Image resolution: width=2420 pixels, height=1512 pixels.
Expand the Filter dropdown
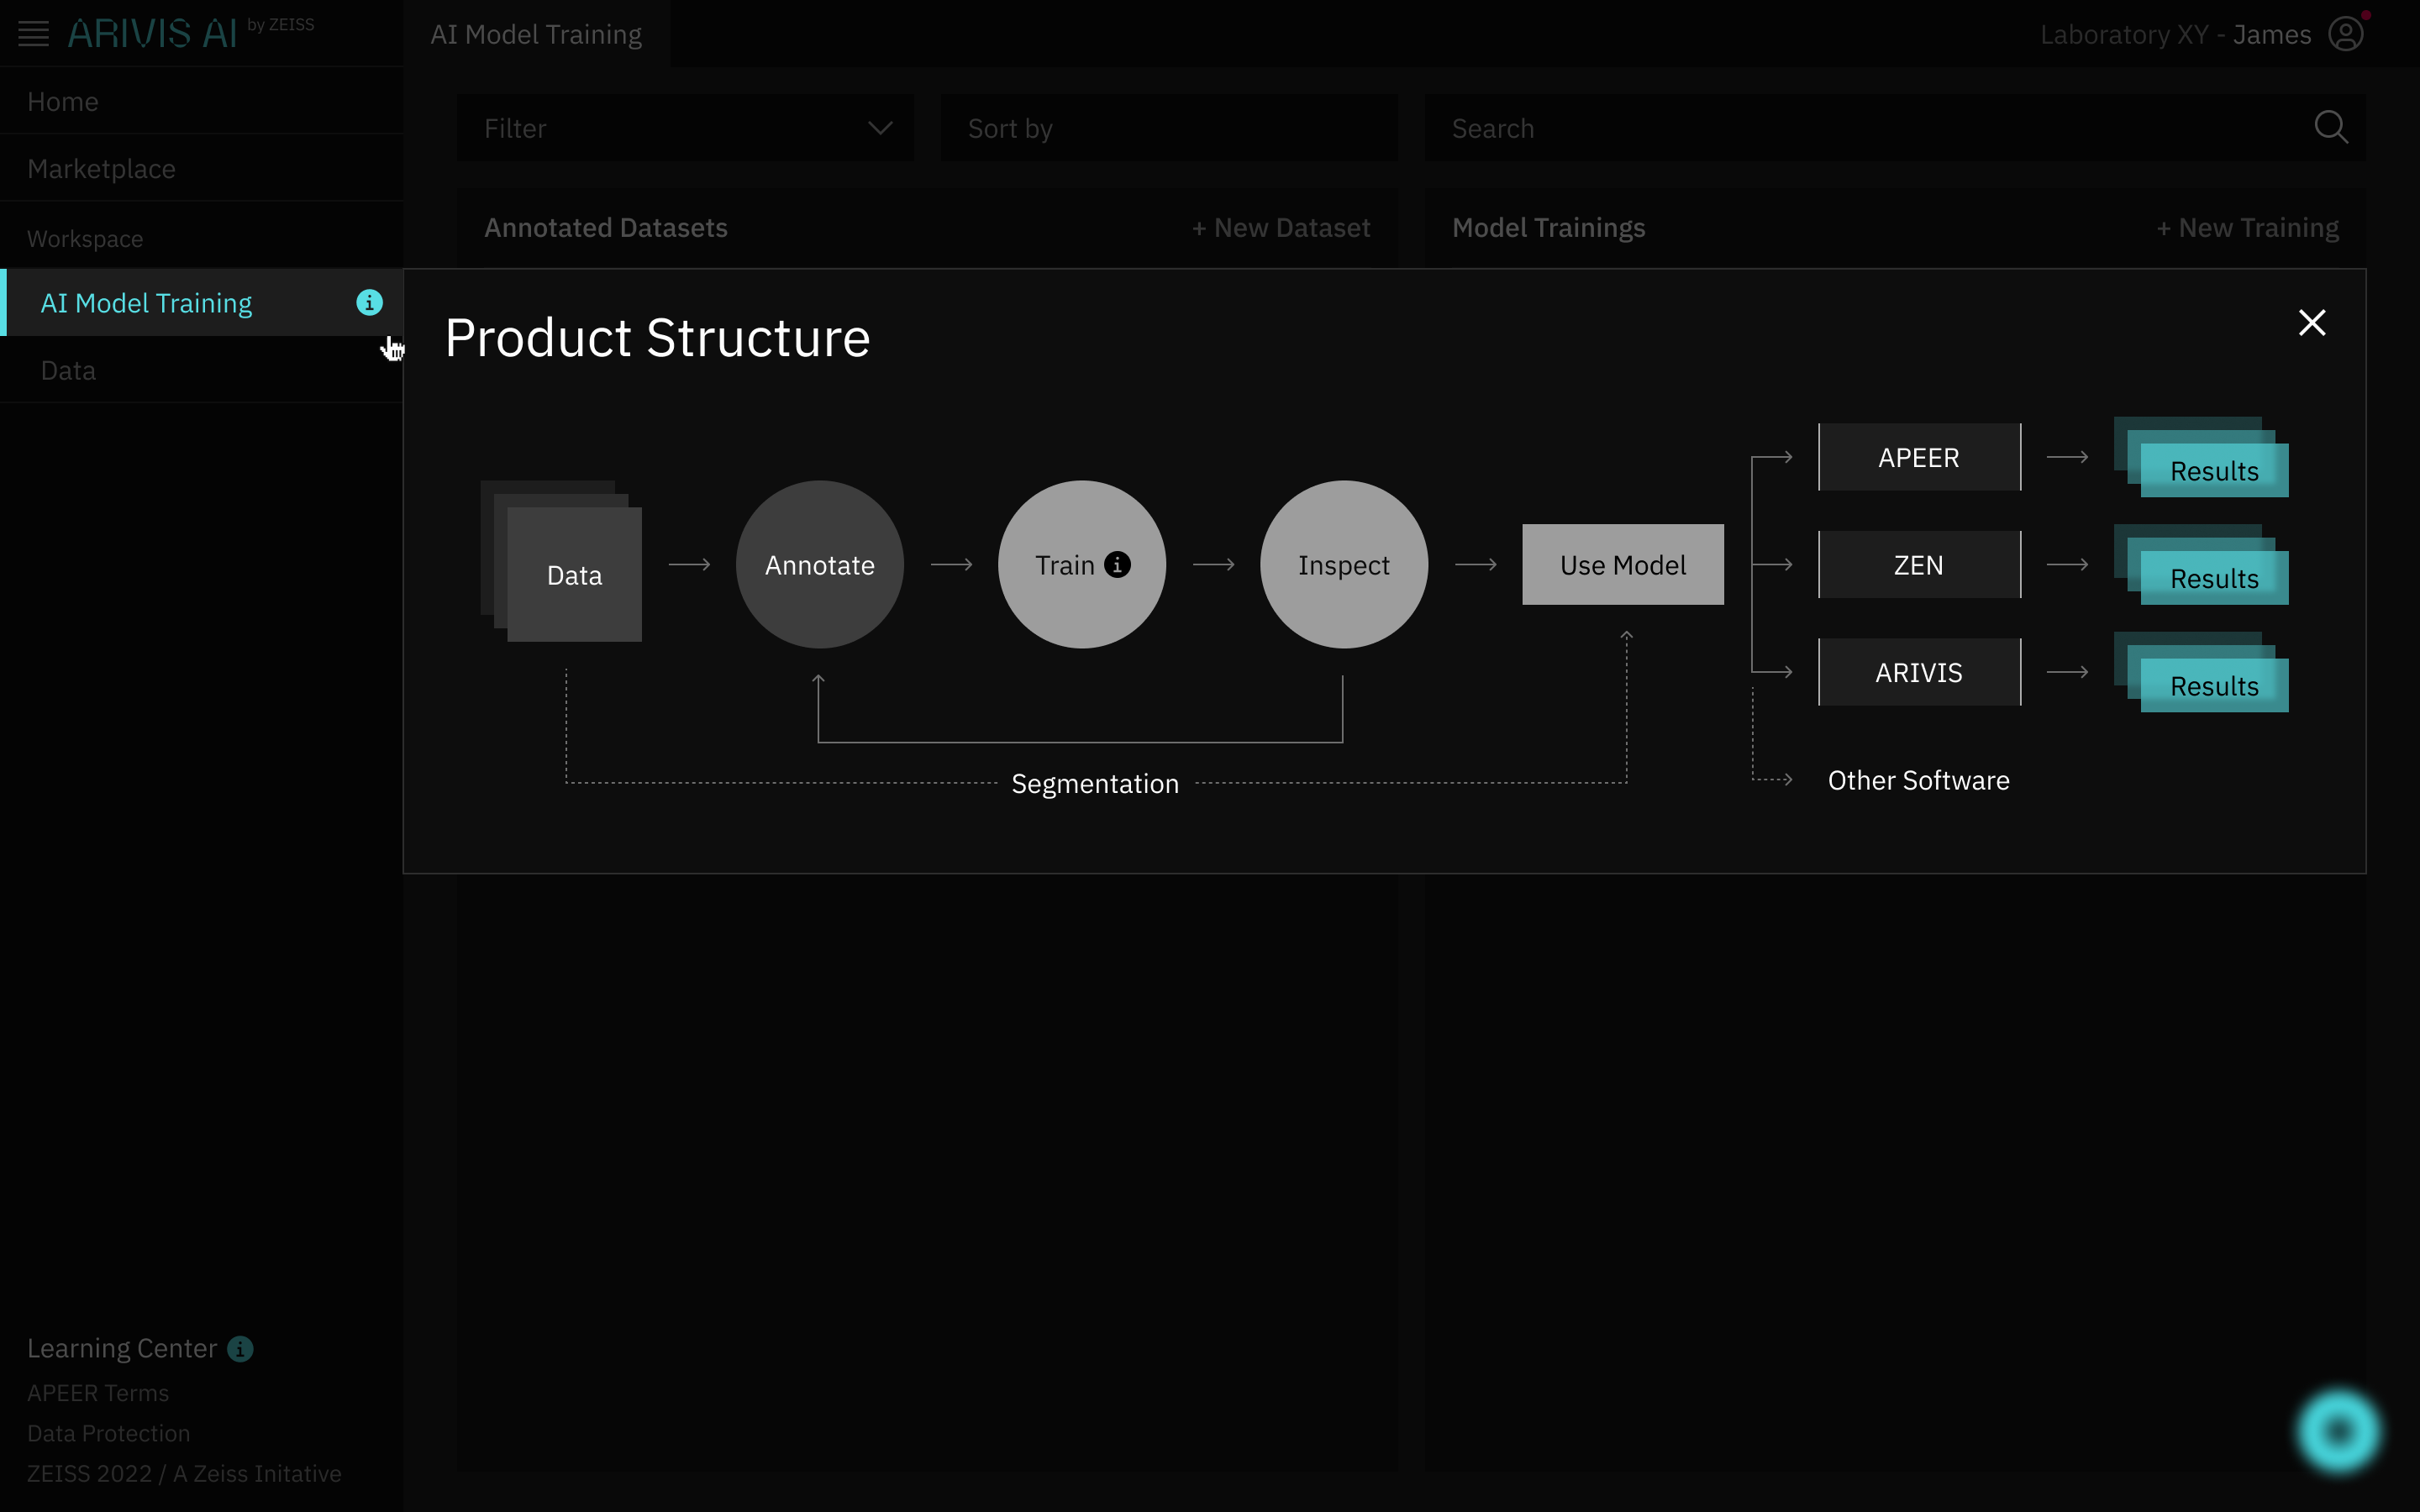(x=685, y=128)
